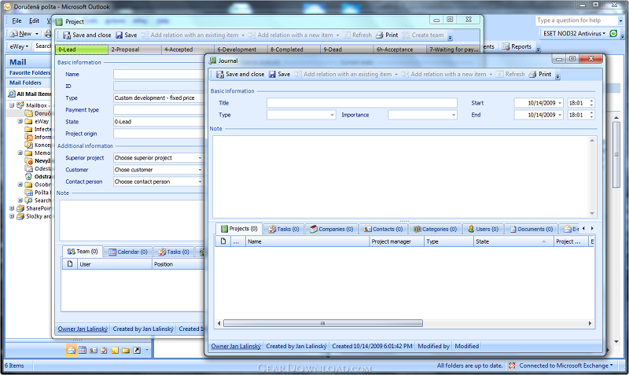Screen dimensions: 629x375
Task: Select the 8-Completed stage in Project
Action: [294, 50]
